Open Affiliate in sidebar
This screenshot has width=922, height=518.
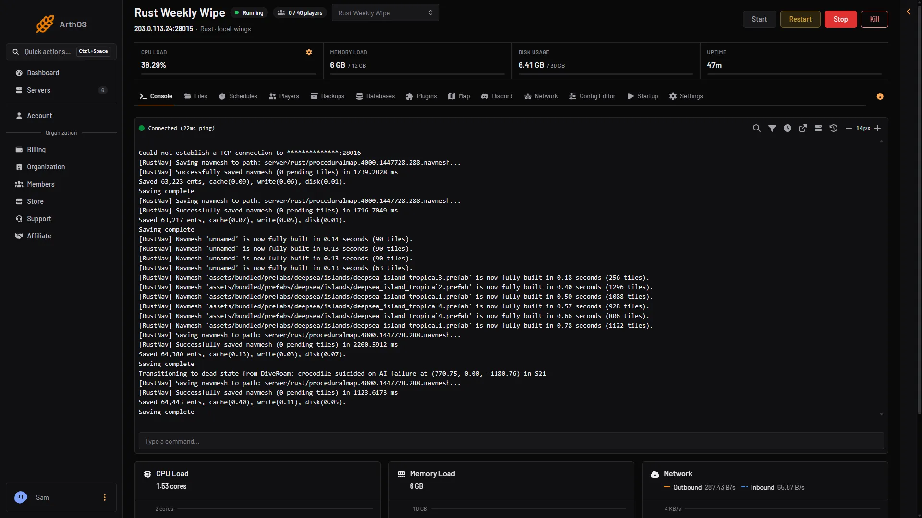pos(61,236)
